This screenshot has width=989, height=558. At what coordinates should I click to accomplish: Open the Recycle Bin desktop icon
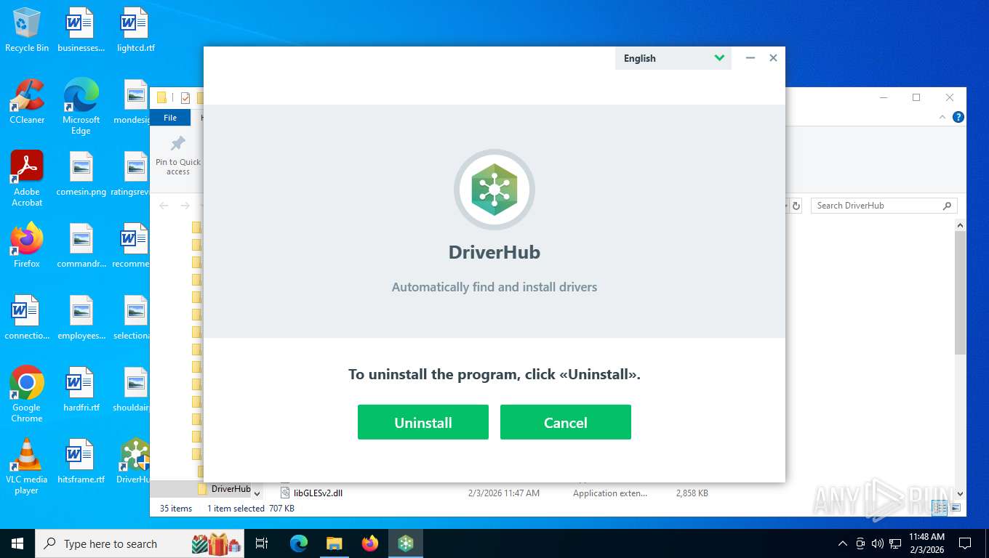tap(27, 31)
